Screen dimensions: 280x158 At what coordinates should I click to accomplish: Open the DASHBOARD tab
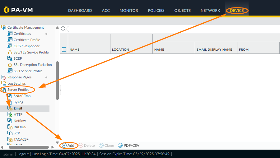[x=80, y=11]
